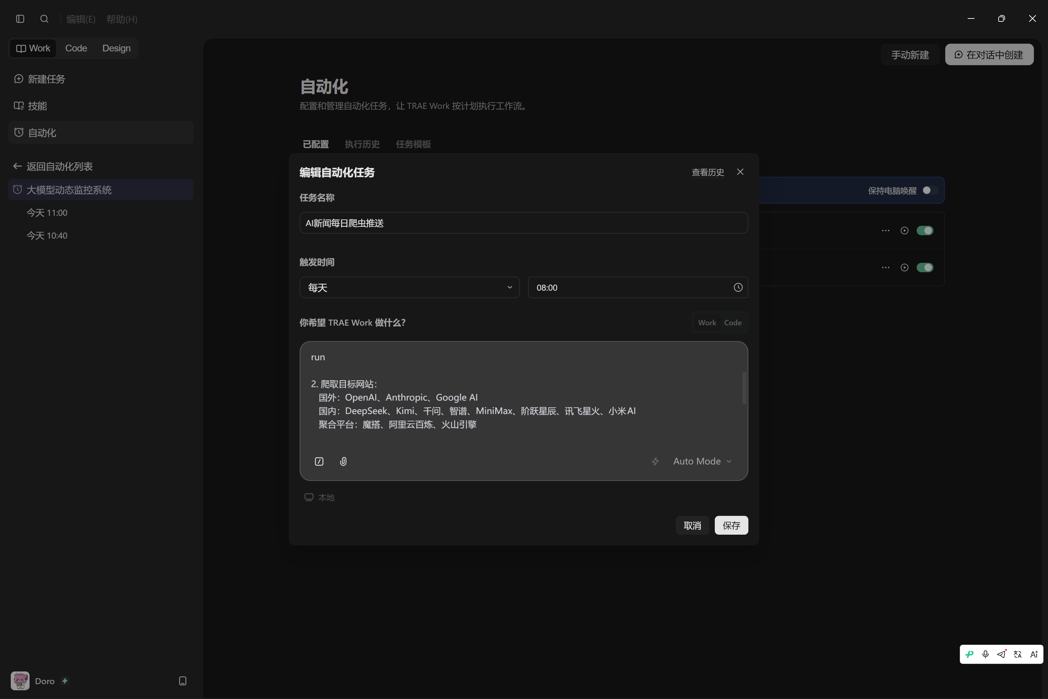Toggle the sidebar panel icon

coord(20,19)
